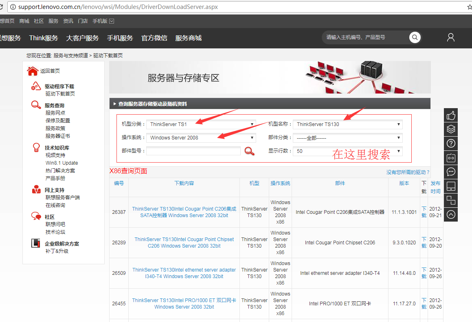Open the 显示行数 50 dropdown
Image resolution: width=472 pixels, height=322 pixels.
coord(348,151)
